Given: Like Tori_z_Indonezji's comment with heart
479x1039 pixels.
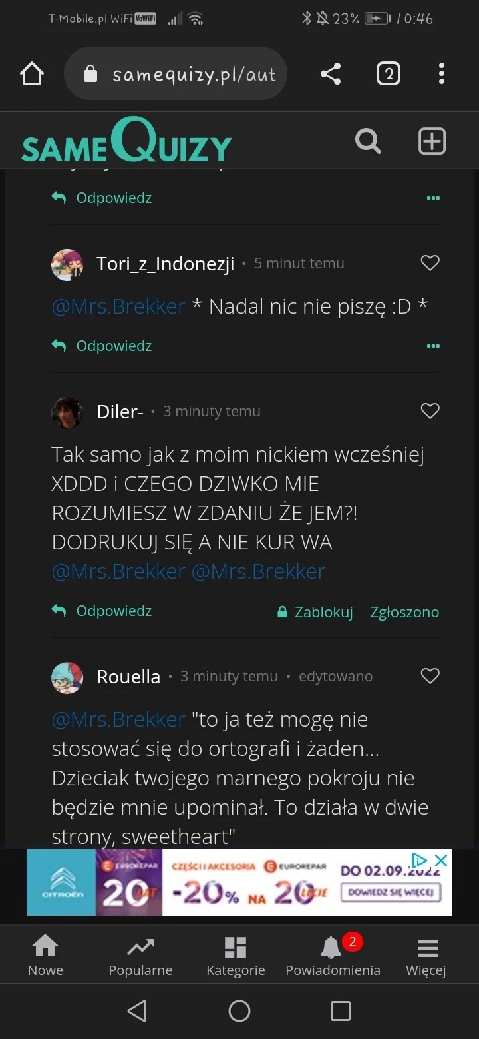Looking at the screenshot, I should click(x=430, y=264).
